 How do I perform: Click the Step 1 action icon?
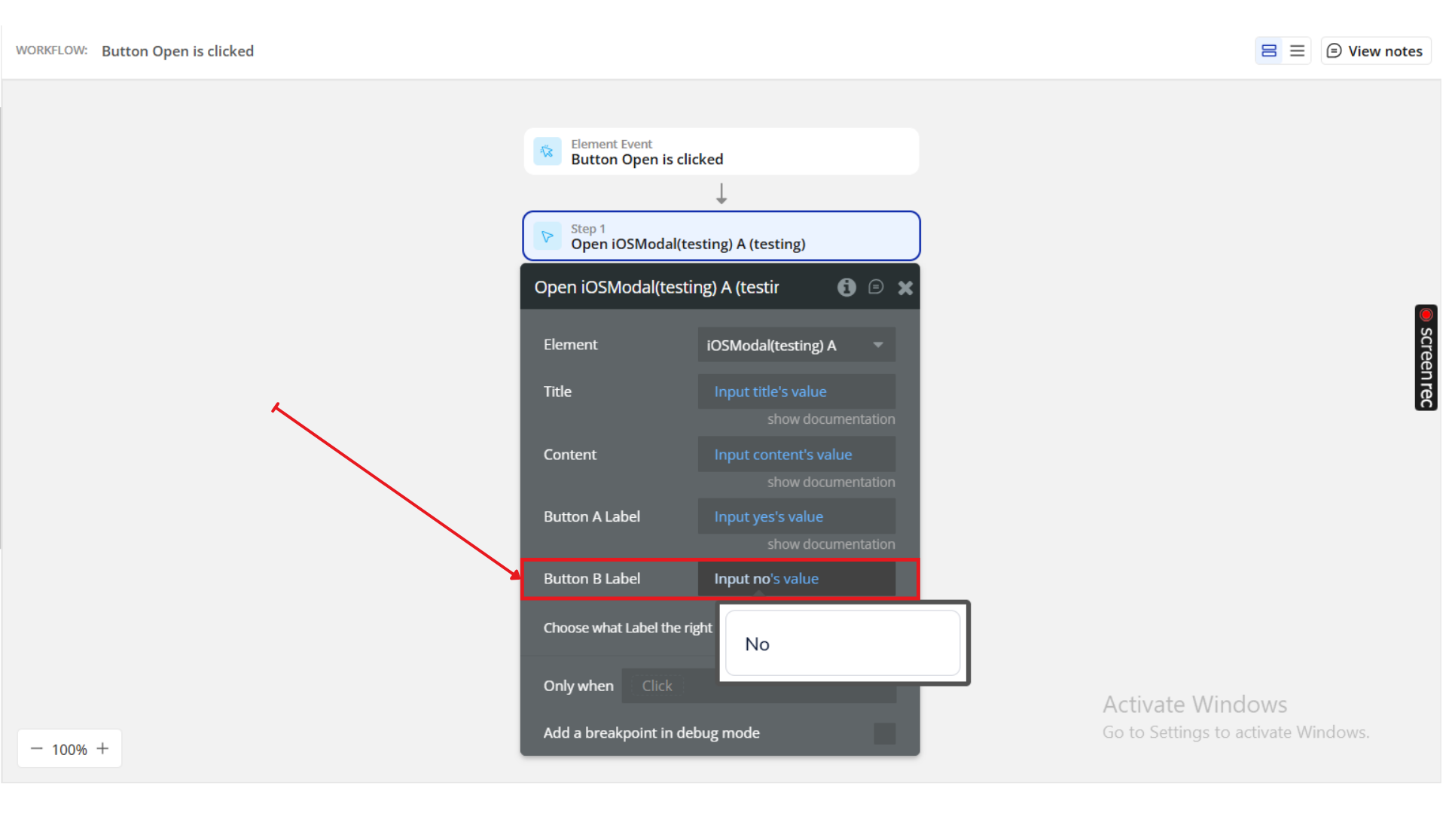548,236
